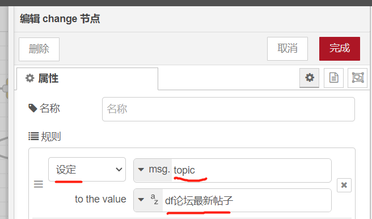The width and height of the screenshot is (372, 219).
Task: Click the 编辑 change 节点 title
Action: click(x=60, y=19)
